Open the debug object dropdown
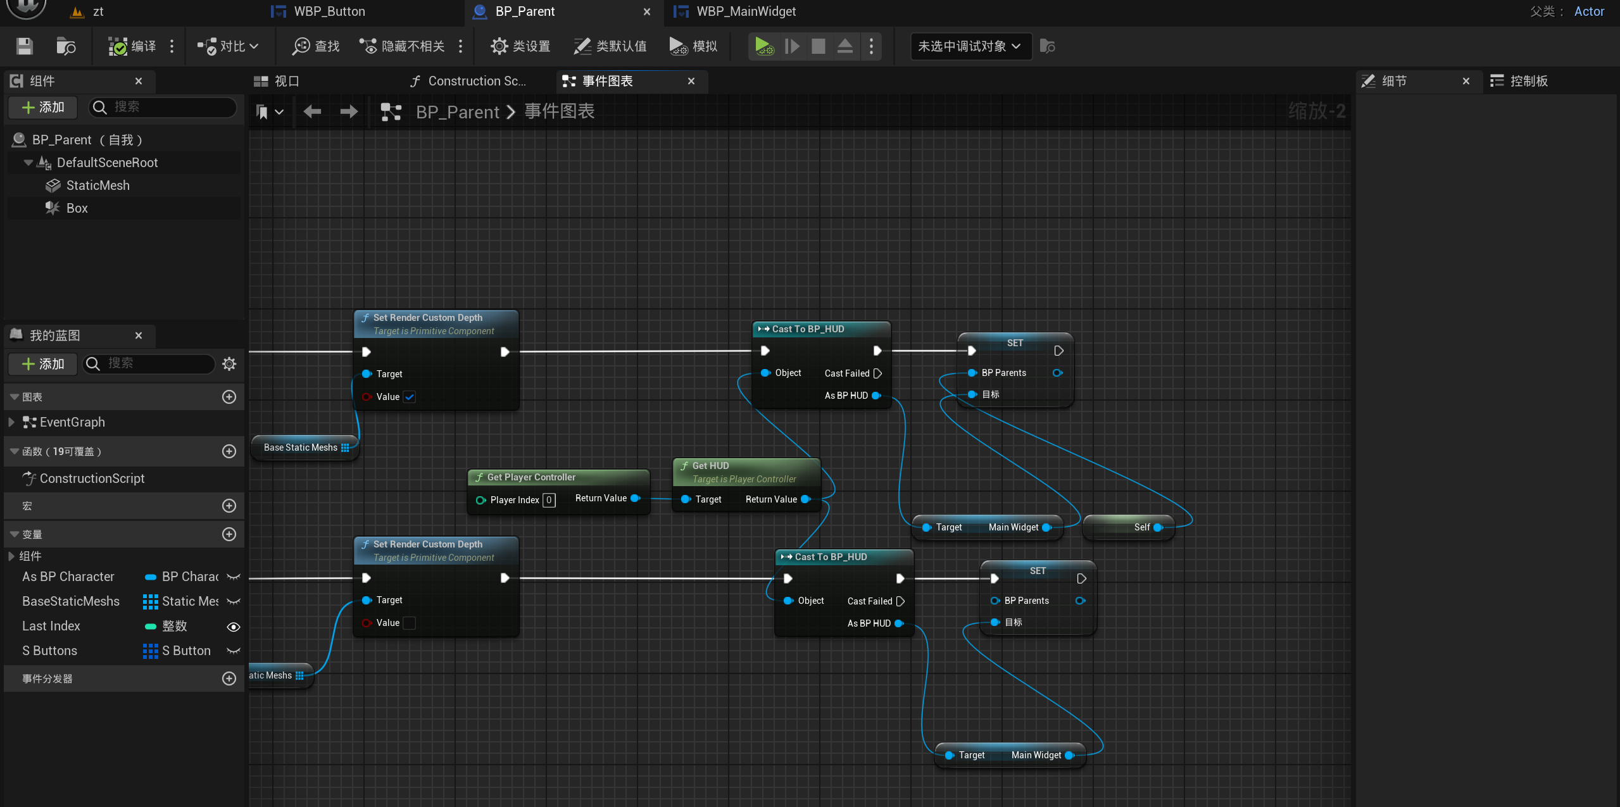The width and height of the screenshot is (1620, 807). pyautogui.click(x=970, y=46)
